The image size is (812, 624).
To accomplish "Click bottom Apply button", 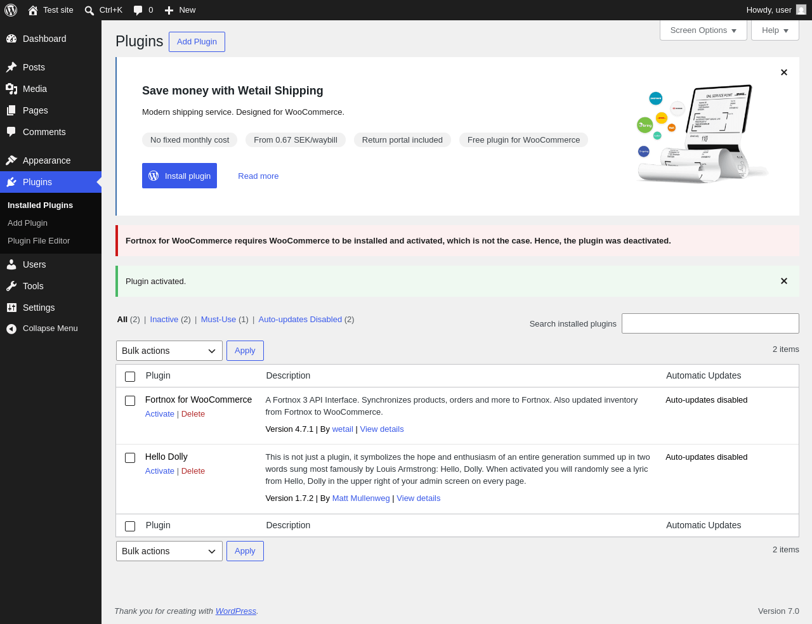I will click(x=245, y=551).
